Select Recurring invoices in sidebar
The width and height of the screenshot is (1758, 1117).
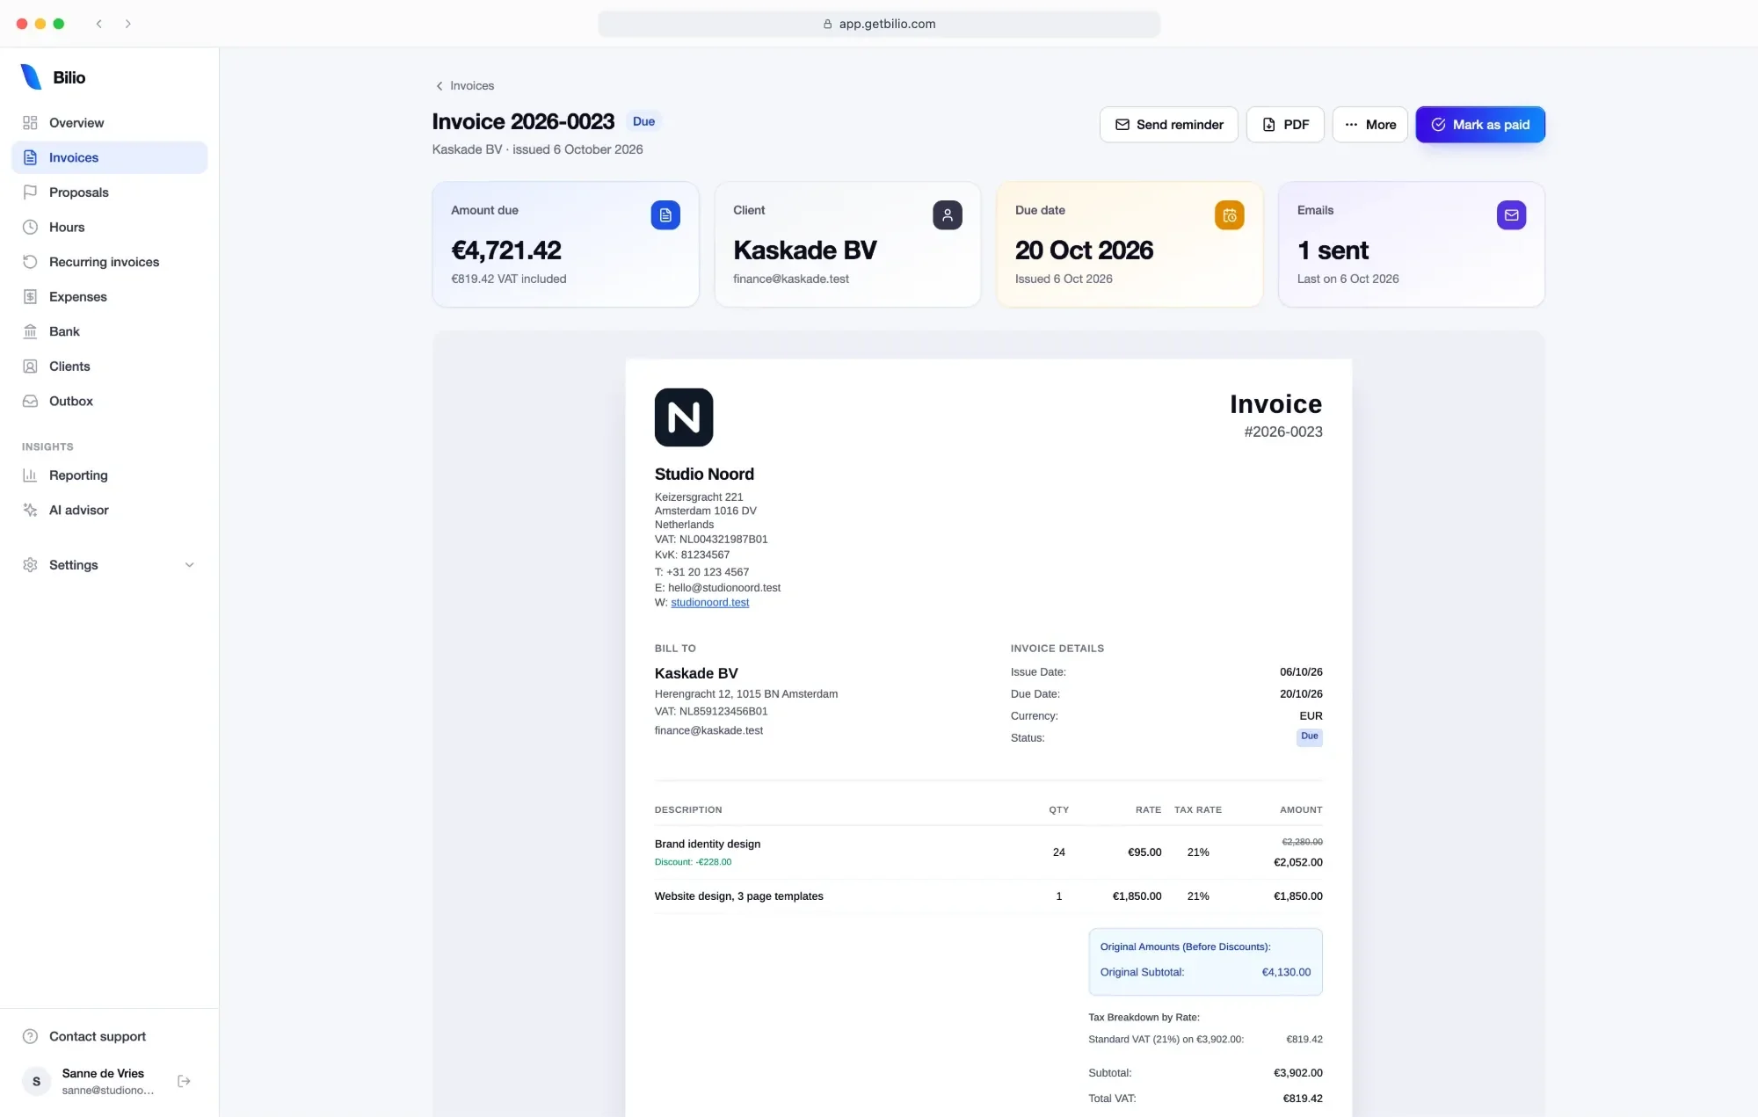[x=109, y=262]
